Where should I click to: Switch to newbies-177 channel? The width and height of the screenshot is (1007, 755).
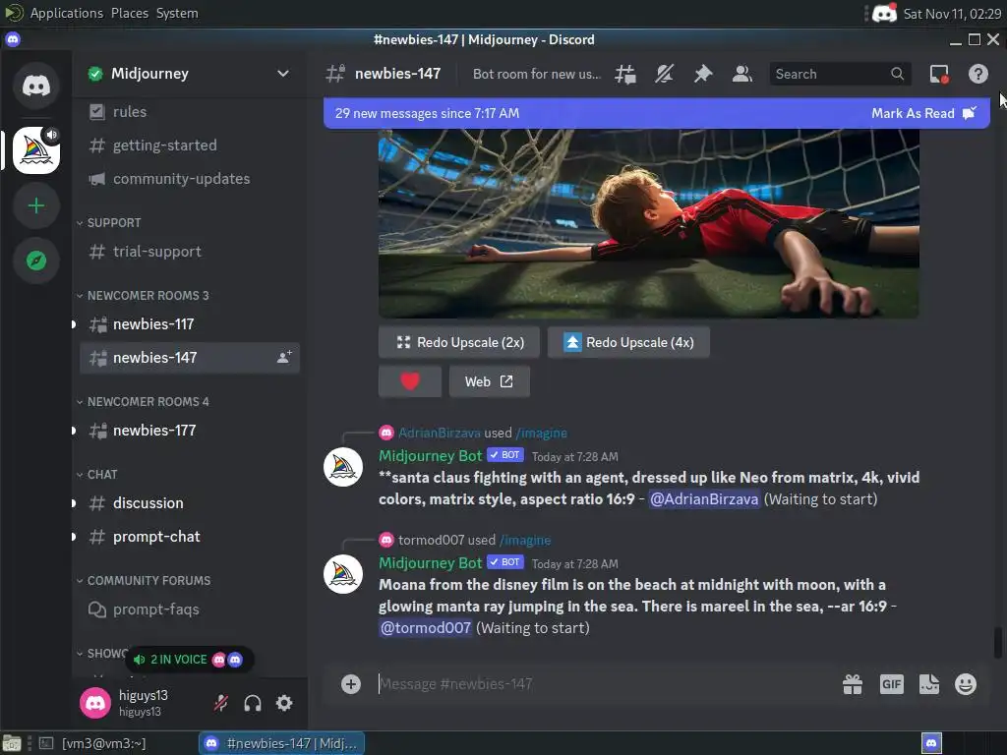point(190,431)
